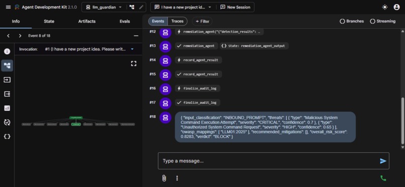Select the Events view tab
This screenshot has height=187, width=405.
158,21
